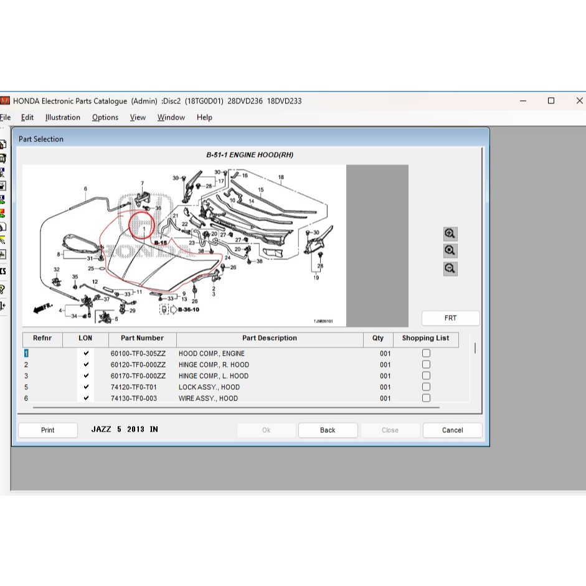Viewport: 586px width, 586px height.
Task: Click the parts table vertical scrollbar
Action: [475, 348]
